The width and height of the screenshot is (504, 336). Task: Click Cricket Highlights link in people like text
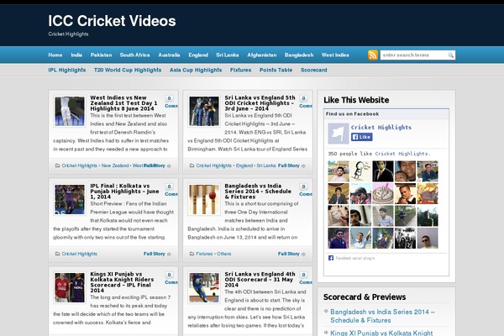click(x=402, y=154)
